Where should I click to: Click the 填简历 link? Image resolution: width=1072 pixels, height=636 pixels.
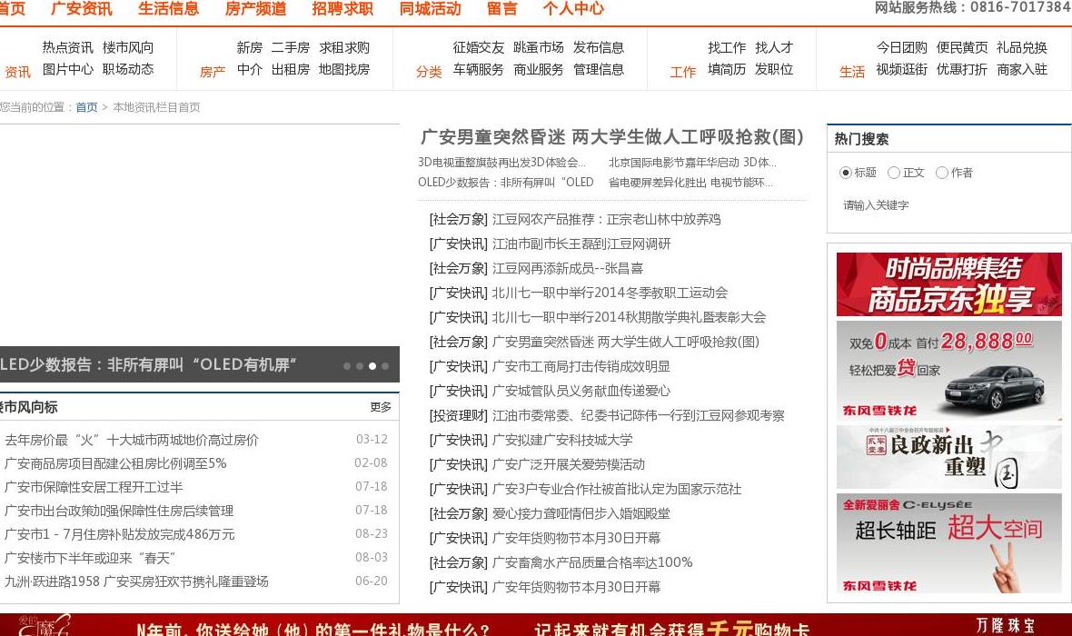pyautogui.click(x=727, y=70)
